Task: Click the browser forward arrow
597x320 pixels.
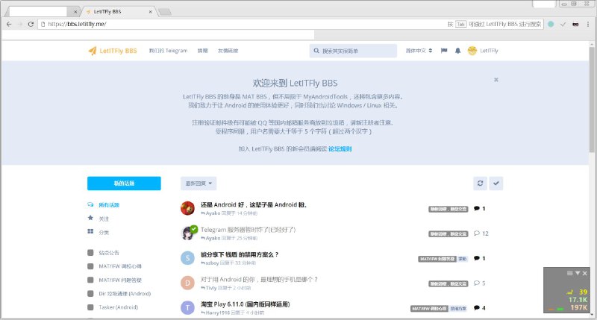Action: point(20,24)
